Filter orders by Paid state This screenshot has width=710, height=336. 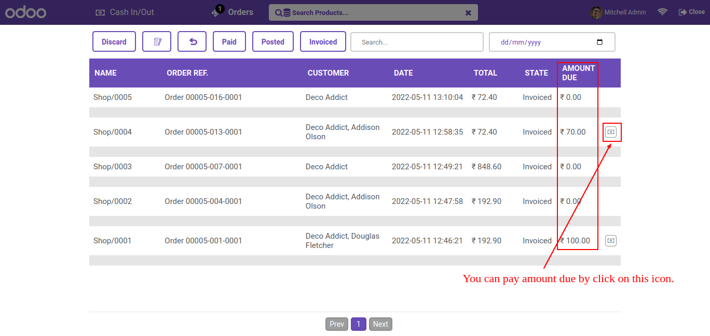pyautogui.click(x=229, y=42)
